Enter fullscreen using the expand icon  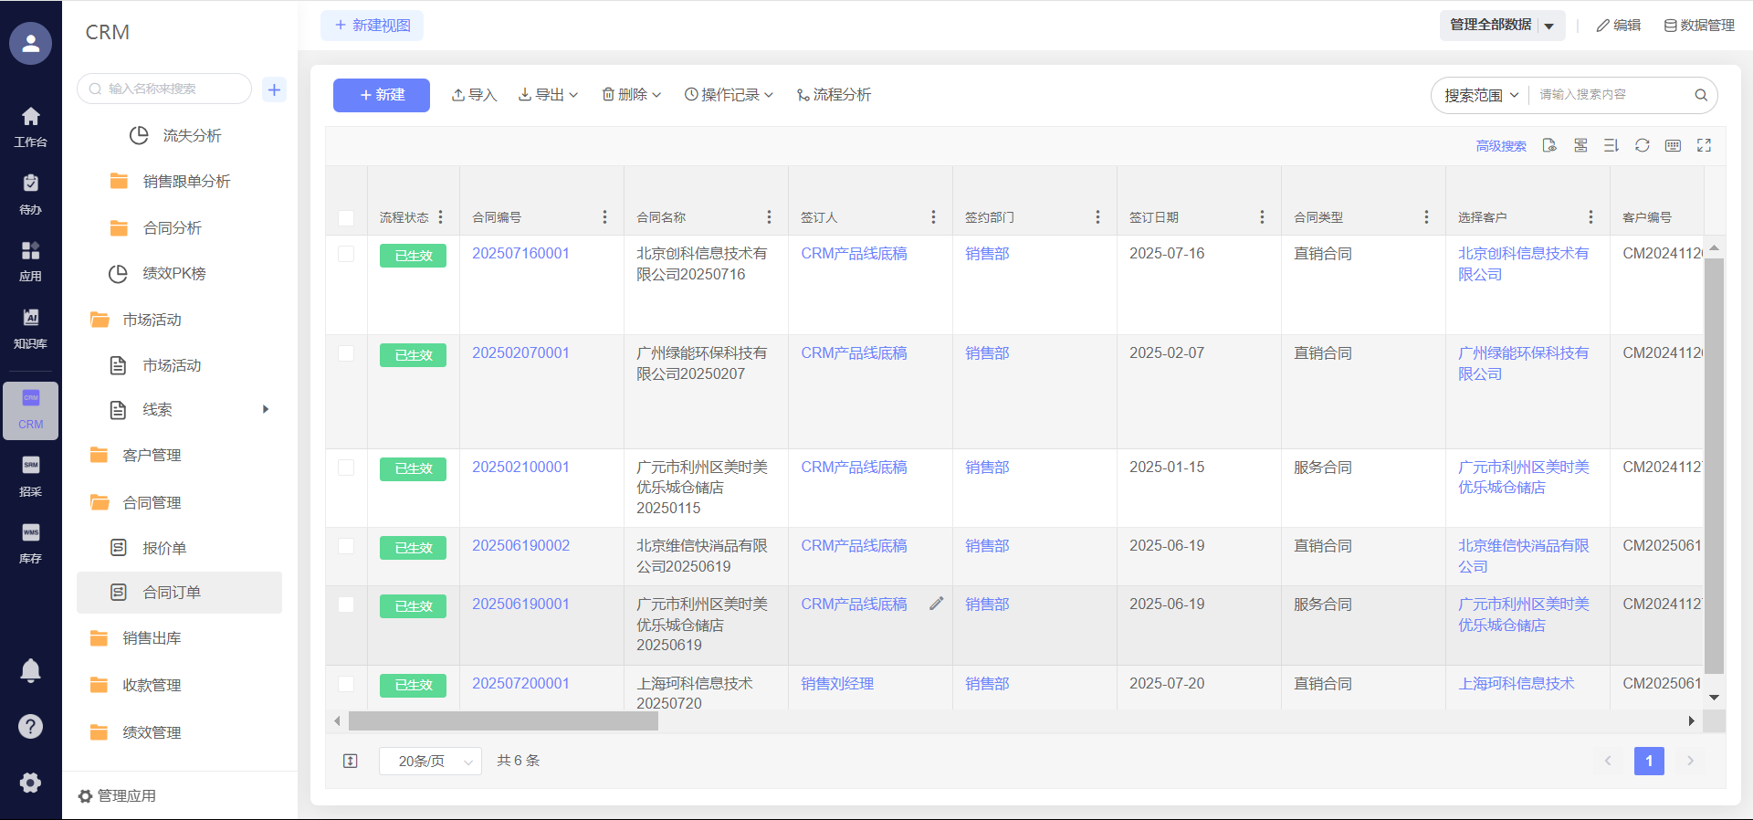pyautogui.click(x=1704, y=145)
